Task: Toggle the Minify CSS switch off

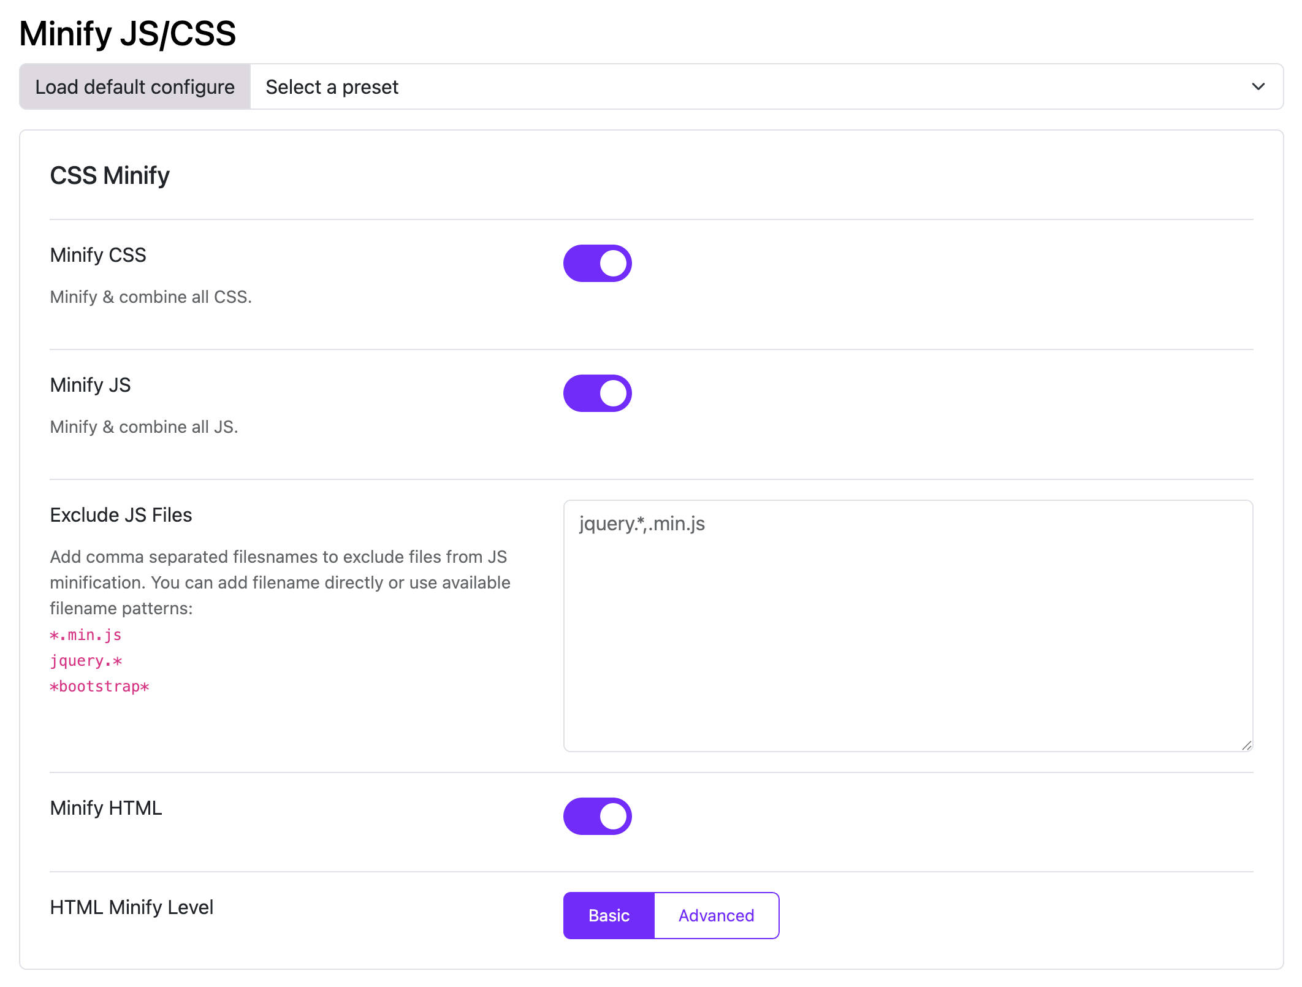Action: 597,264
